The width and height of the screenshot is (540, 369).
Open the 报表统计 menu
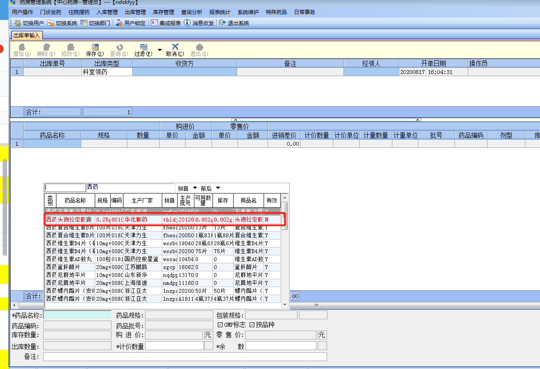(x=220, y=12)
